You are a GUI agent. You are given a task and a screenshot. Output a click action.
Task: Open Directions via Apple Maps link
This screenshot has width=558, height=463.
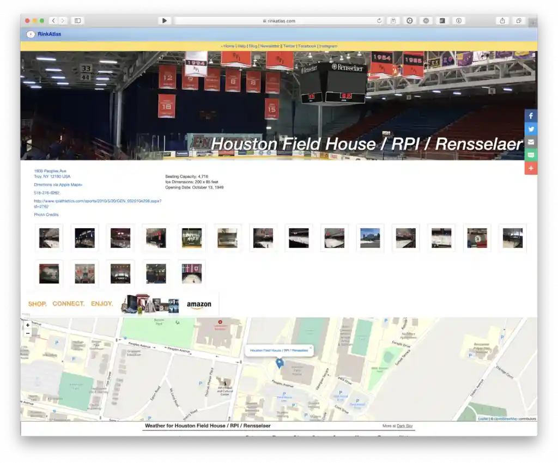58,185
